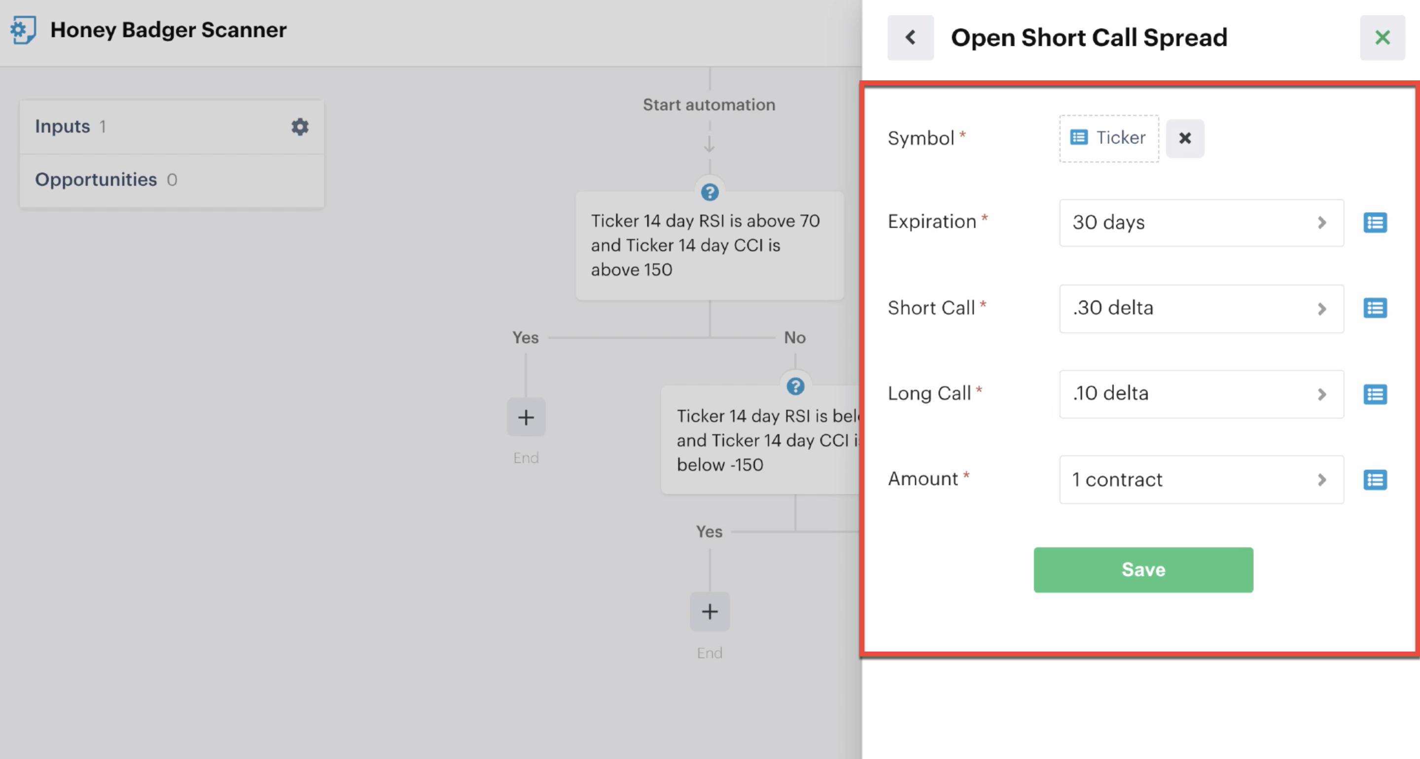Click the first Yes branch label
Image resolution: width=1420 pixels, height=759 pixels.
[525, 337]
